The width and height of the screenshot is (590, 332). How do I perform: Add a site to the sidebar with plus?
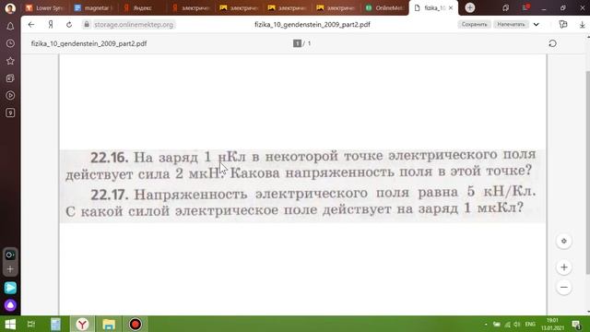tap(10, 268)
